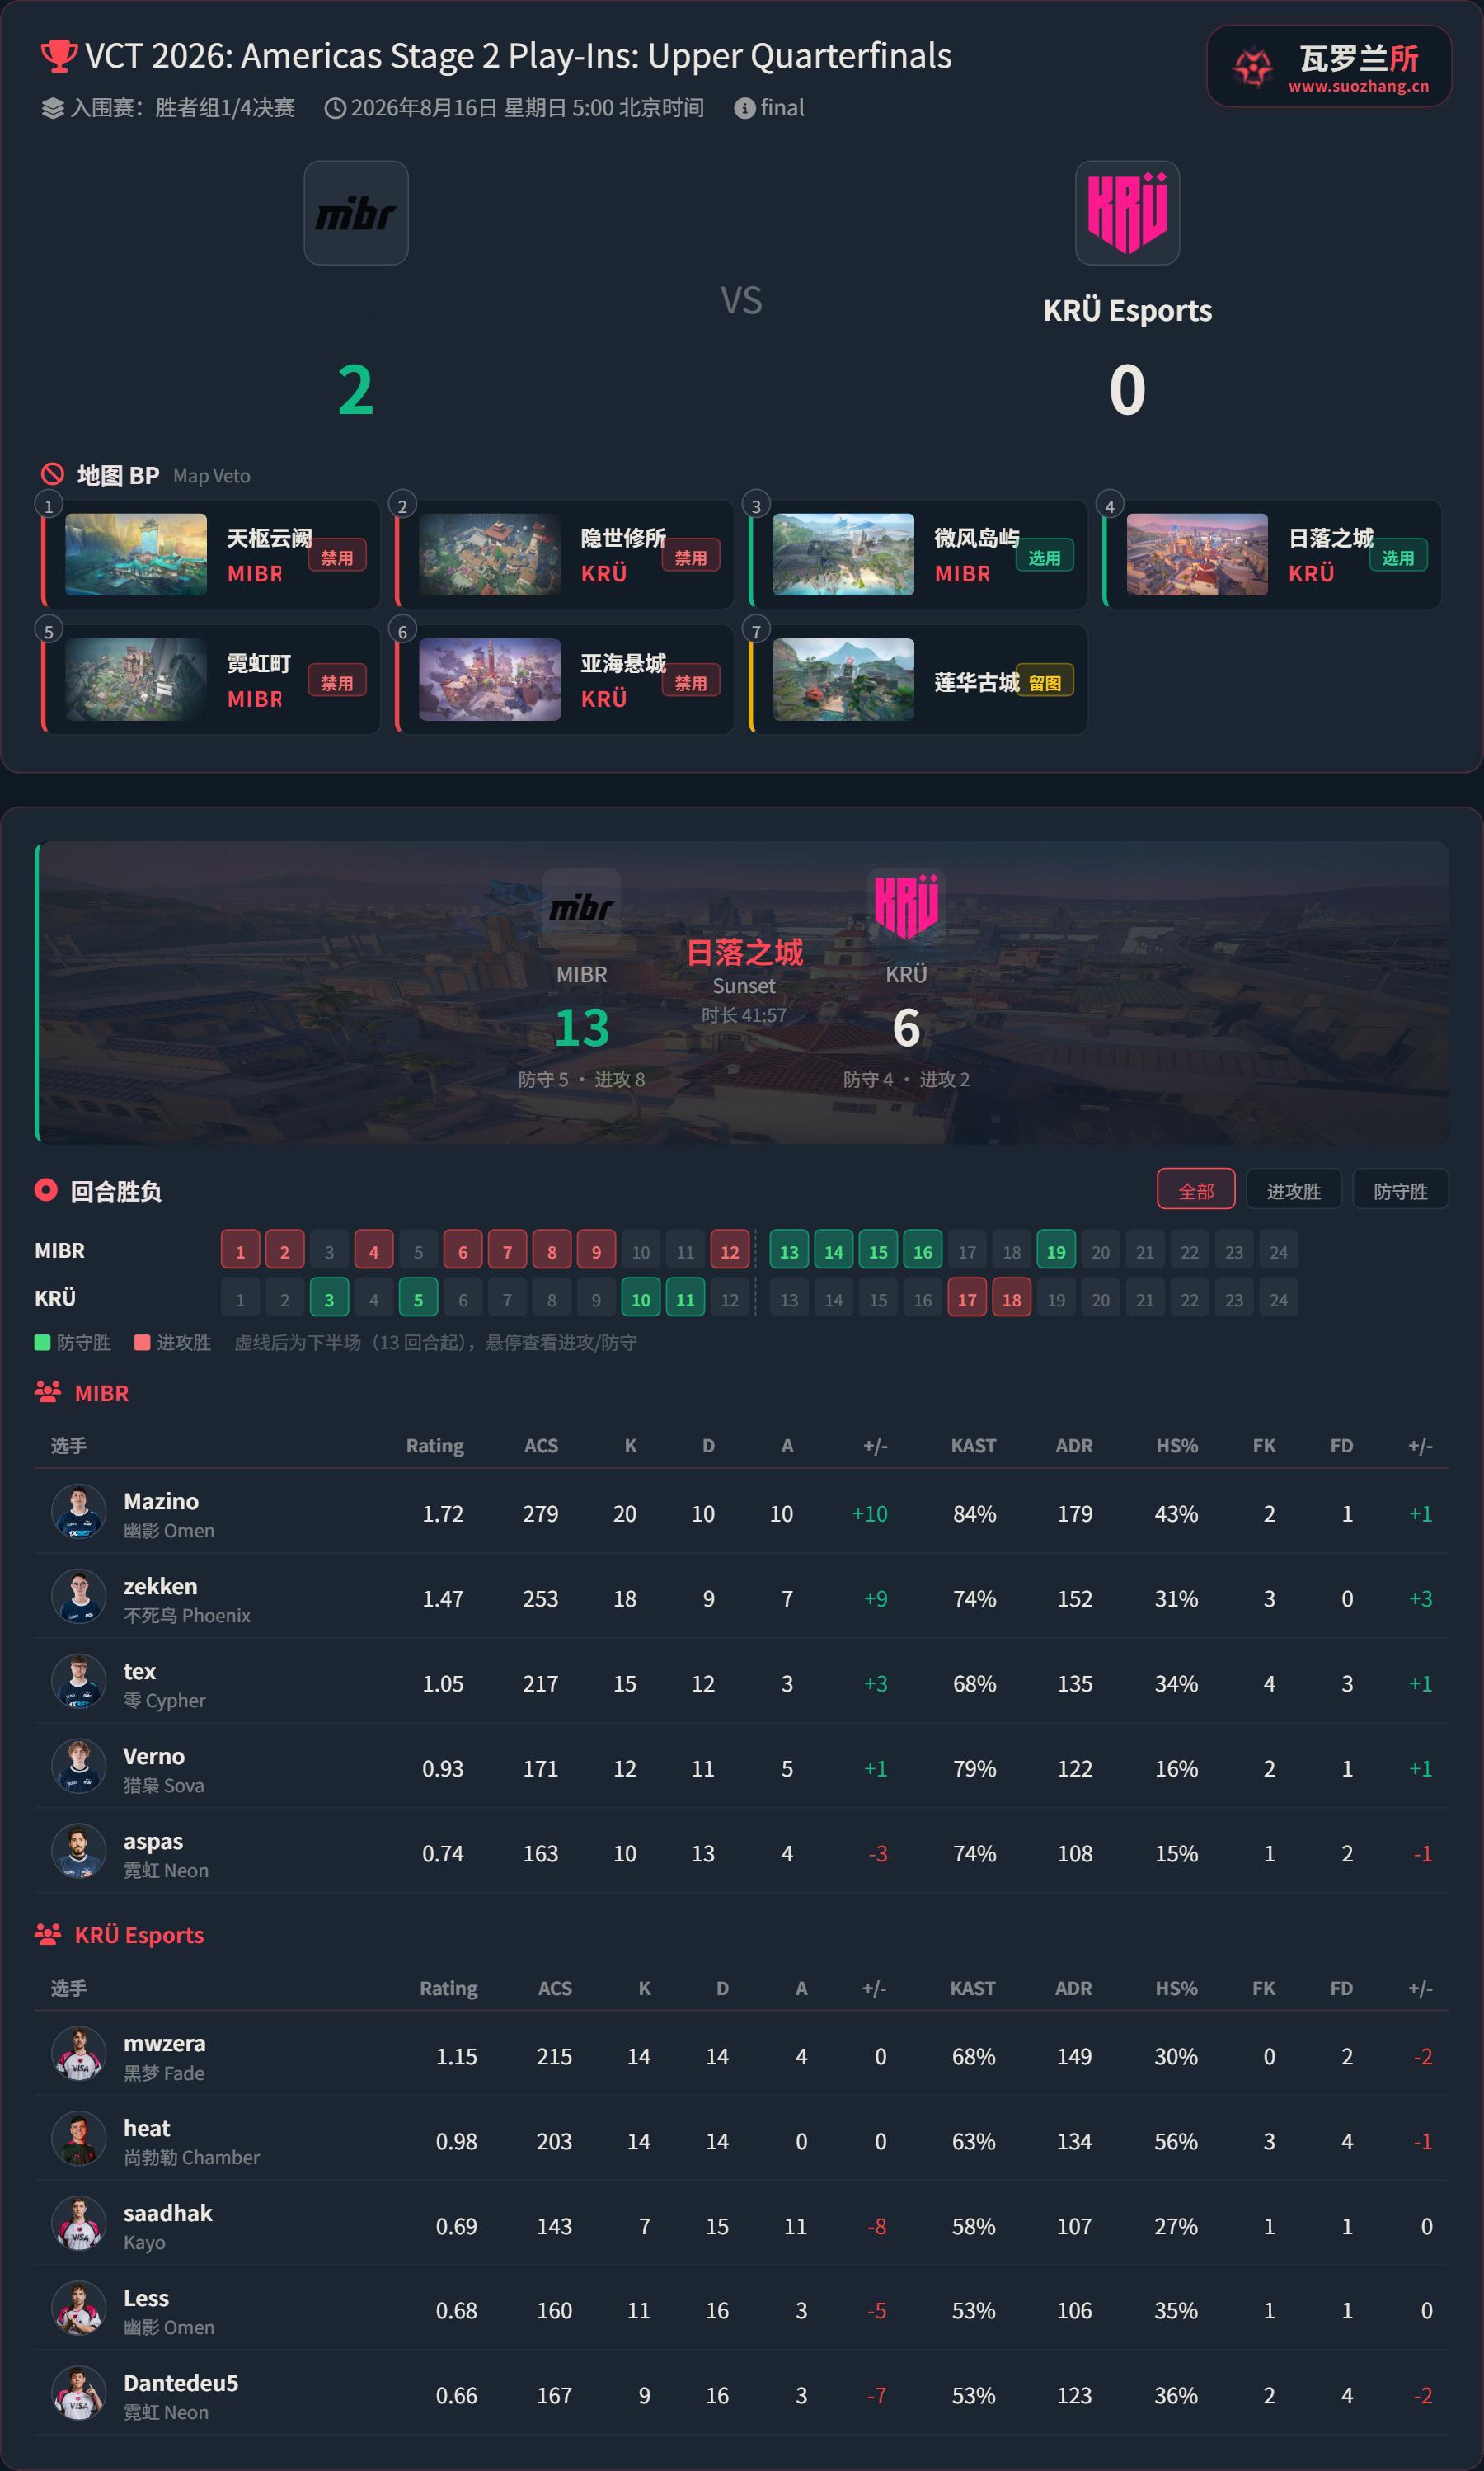Click the green 防守胜 legend swatch

pyautogui.click(x=42, y=1343)
